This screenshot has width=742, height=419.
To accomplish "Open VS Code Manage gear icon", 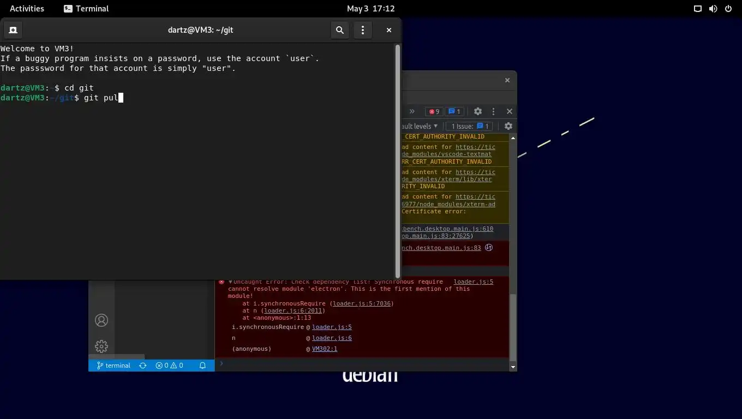I will [101, 346].
